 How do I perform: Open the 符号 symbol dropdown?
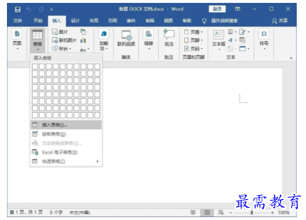(264, 39)
